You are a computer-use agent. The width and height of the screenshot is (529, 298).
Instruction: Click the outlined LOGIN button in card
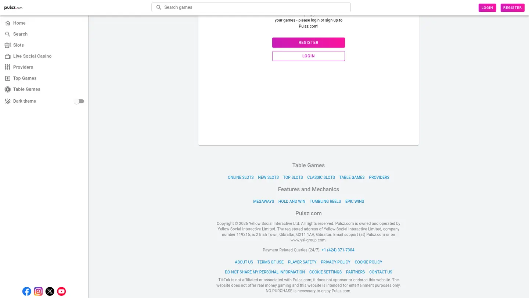click(x=309, y=56)
